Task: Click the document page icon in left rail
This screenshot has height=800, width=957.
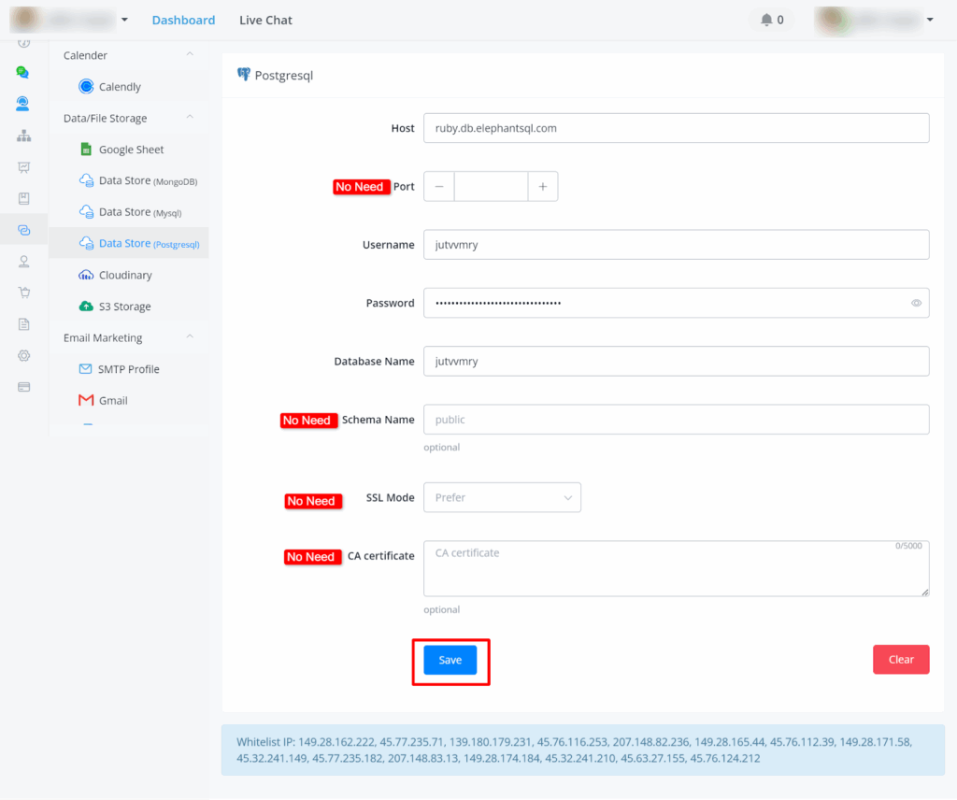Action: point(23,324)
